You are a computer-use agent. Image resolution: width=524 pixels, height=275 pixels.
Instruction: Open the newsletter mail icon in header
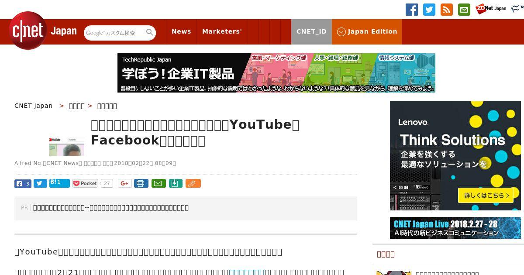[464, 10]
